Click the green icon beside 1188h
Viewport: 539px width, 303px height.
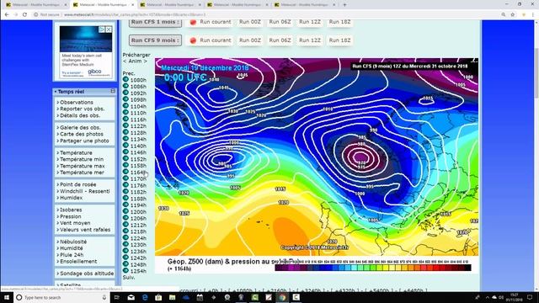click(x=125, y=199)
